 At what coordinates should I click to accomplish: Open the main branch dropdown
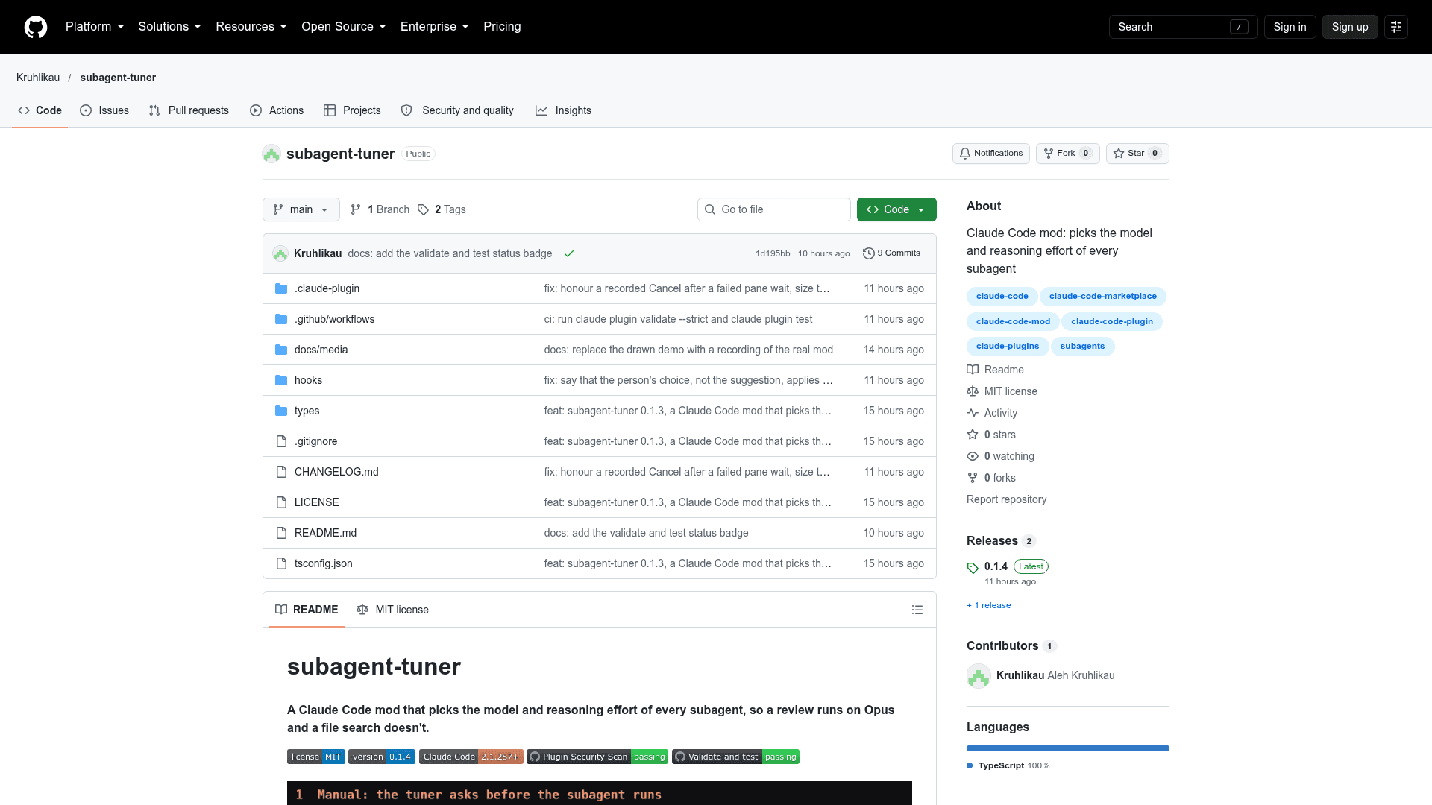[301, 209]
